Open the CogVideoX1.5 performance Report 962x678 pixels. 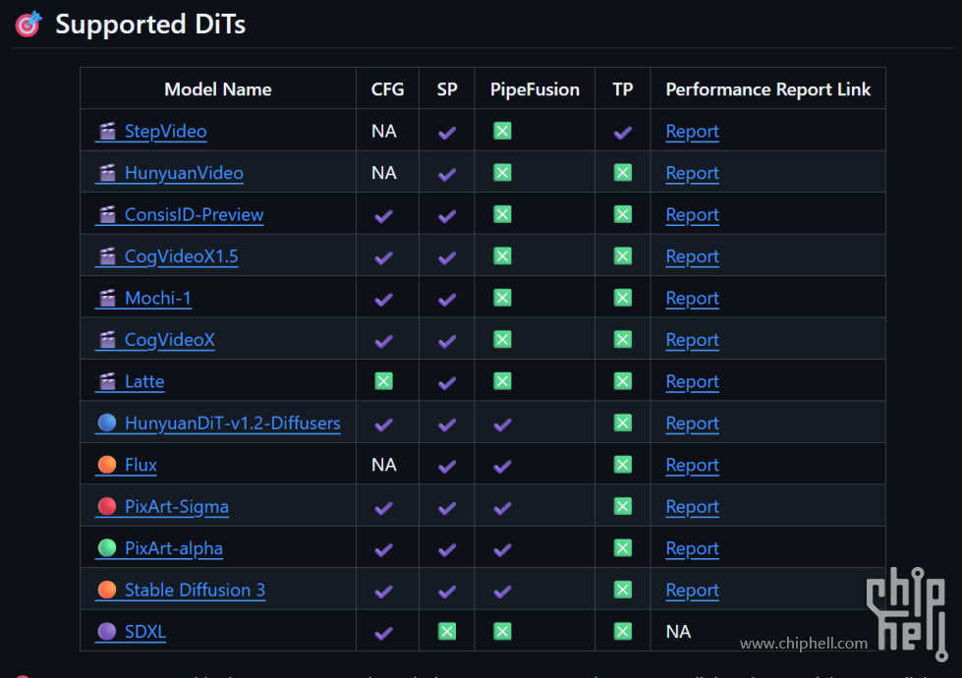point(692,256)
